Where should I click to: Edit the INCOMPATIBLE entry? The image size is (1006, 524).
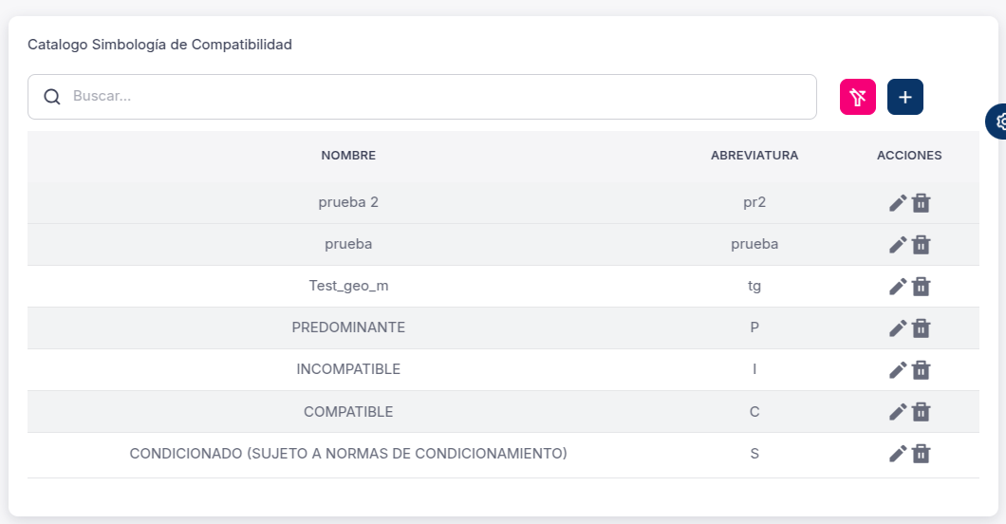[898, 370]
